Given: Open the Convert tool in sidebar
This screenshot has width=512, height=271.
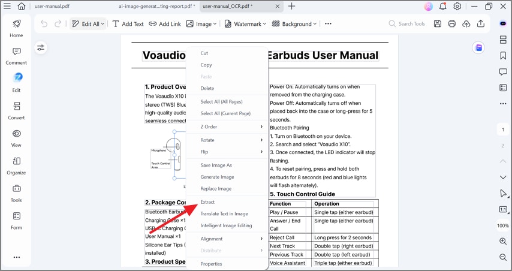Looking at the screenshot, I should (x=16, y=111).
